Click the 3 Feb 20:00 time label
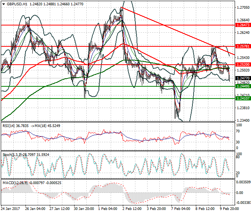This screenshot has width=251, height=213. point(156,209)
